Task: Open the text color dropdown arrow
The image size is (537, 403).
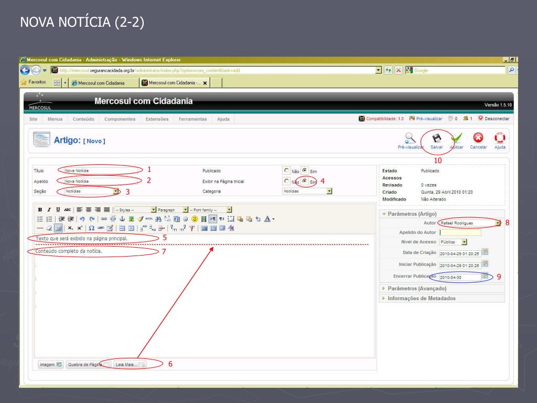Action: (x=273, y=219)
